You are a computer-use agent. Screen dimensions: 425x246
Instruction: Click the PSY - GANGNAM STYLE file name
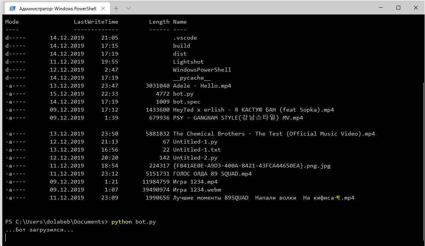238,118
